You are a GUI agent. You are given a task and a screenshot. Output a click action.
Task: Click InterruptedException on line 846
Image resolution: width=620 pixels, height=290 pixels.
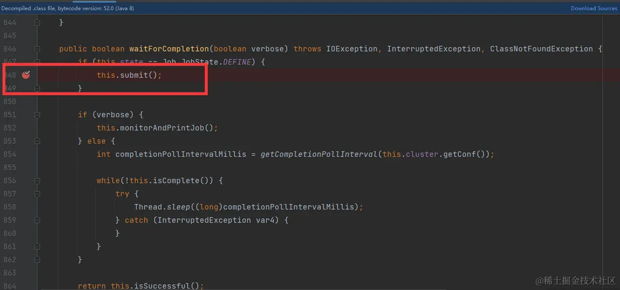point(434,49)
